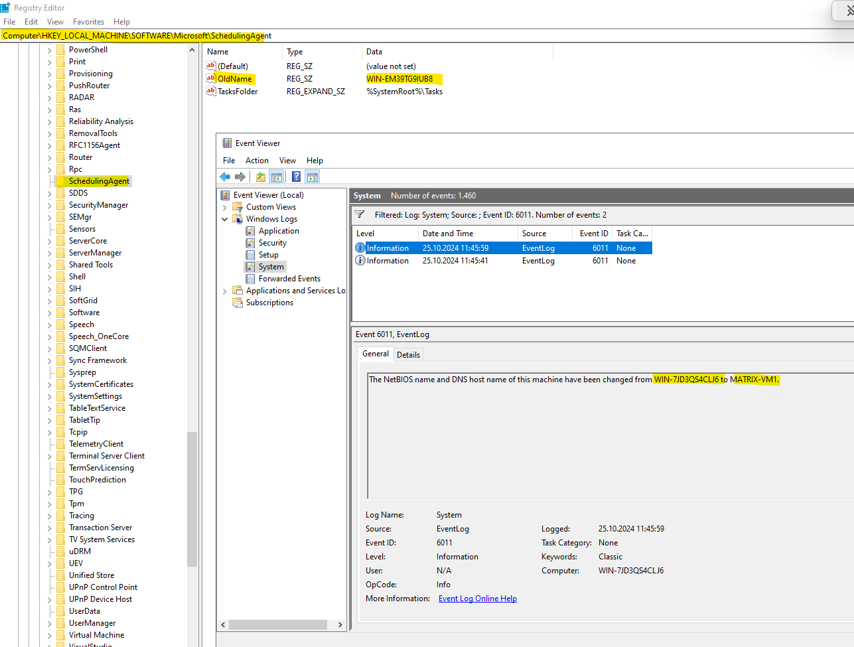Click the Subscriptions icon in the console tree
This screenshot has width=854, height=647.
238,302
